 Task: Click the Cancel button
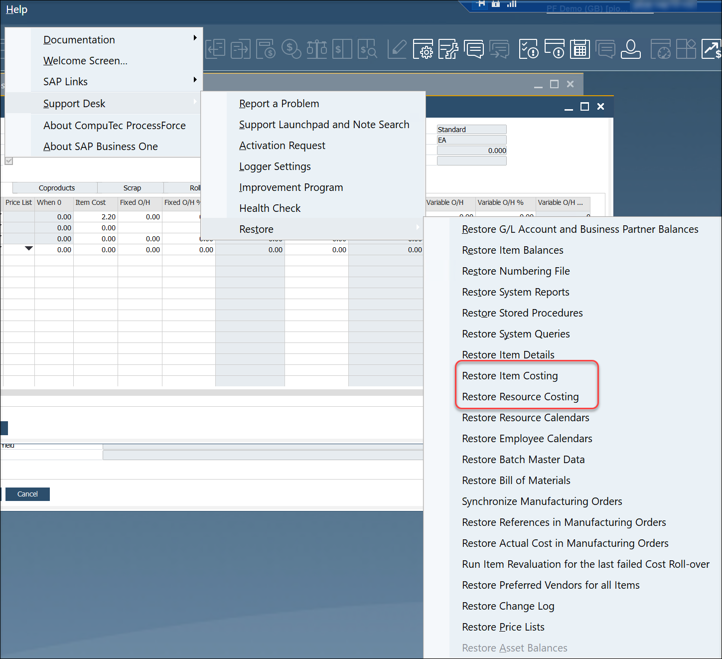tap(27, 494)
